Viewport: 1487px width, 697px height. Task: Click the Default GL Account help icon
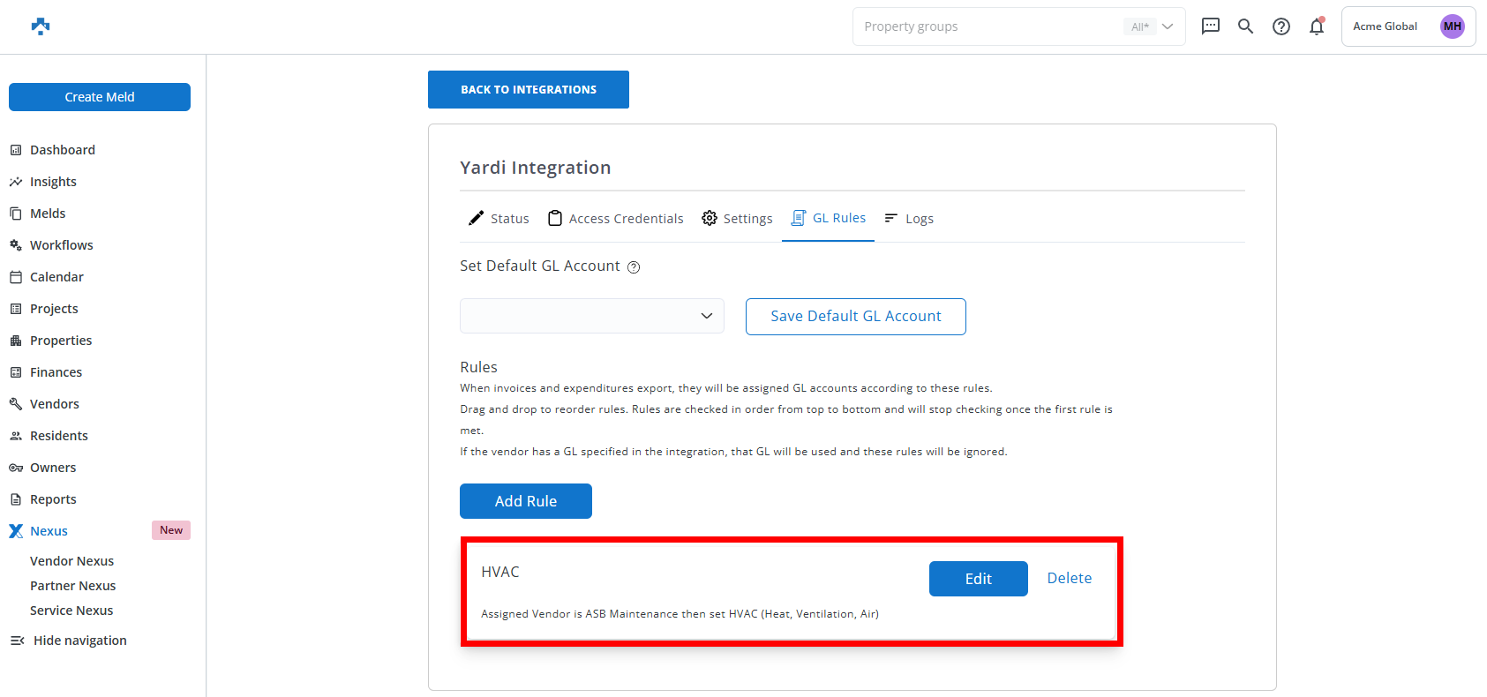[x=634, y=267]
